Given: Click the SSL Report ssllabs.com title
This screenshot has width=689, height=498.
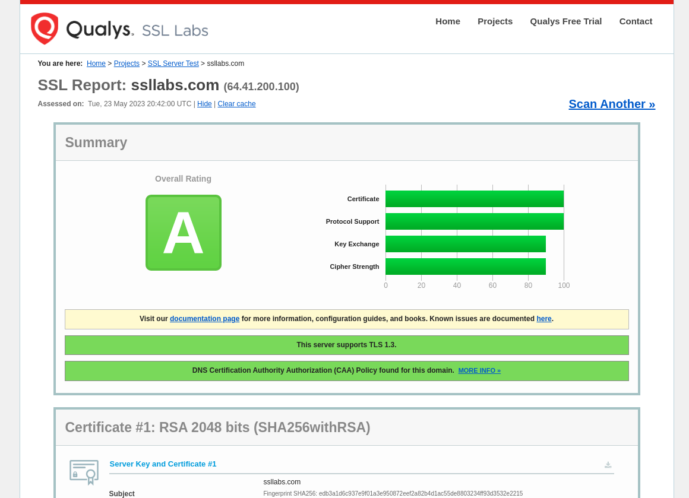Looking at the screenshot, I should pyautogui.click(x=128, y=85).
